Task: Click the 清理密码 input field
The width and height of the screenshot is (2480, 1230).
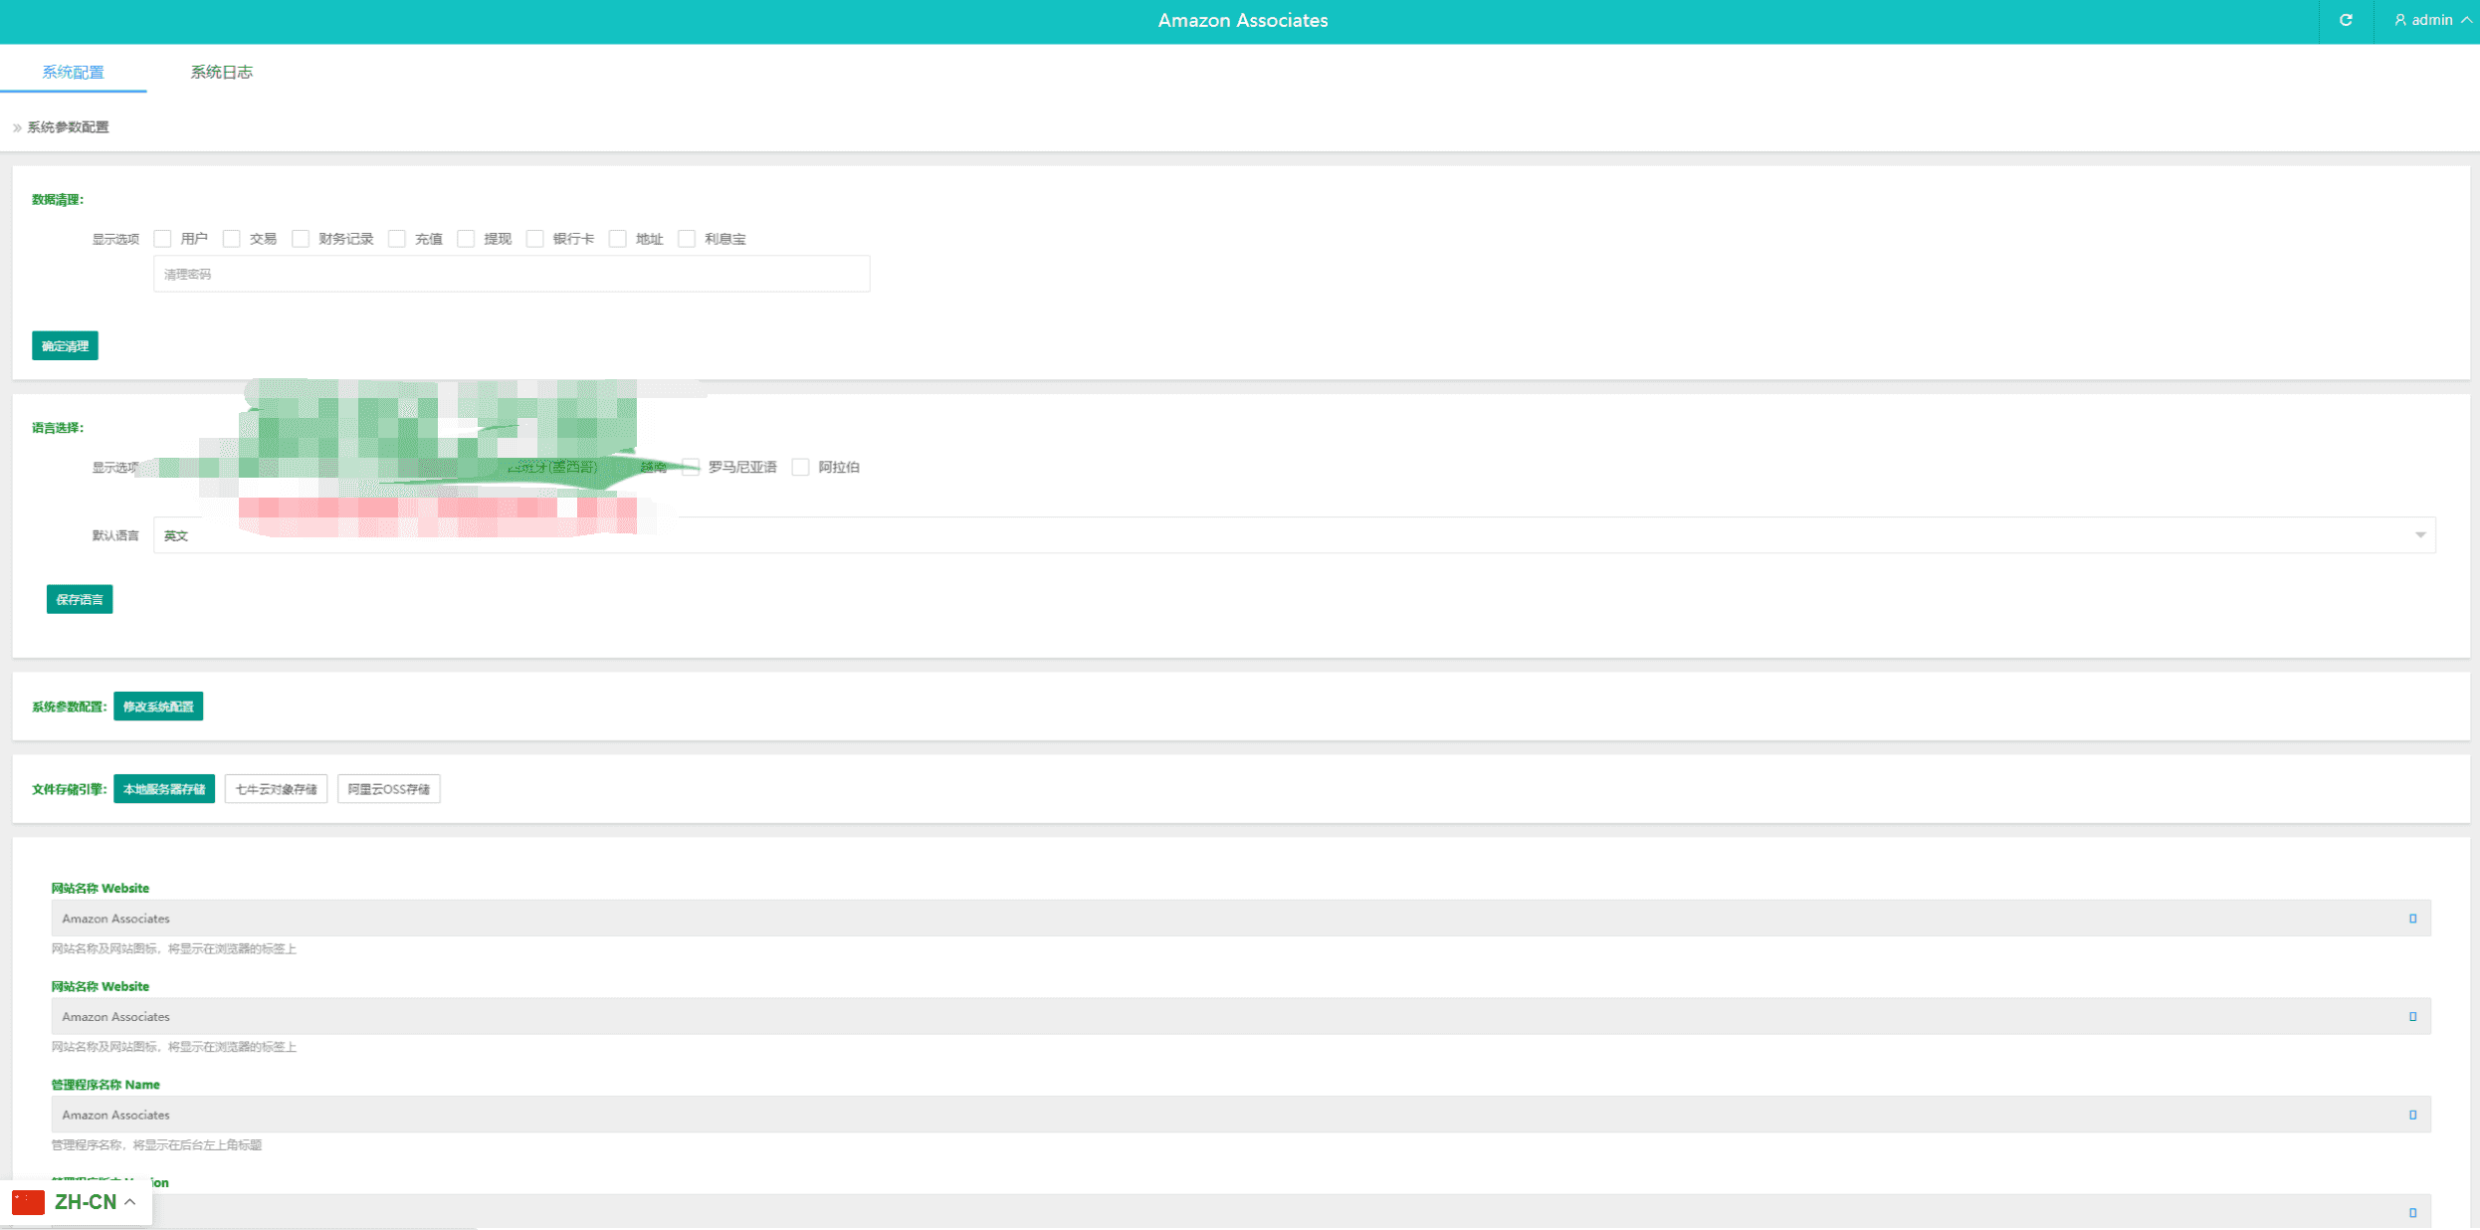Action: point(512,275)
